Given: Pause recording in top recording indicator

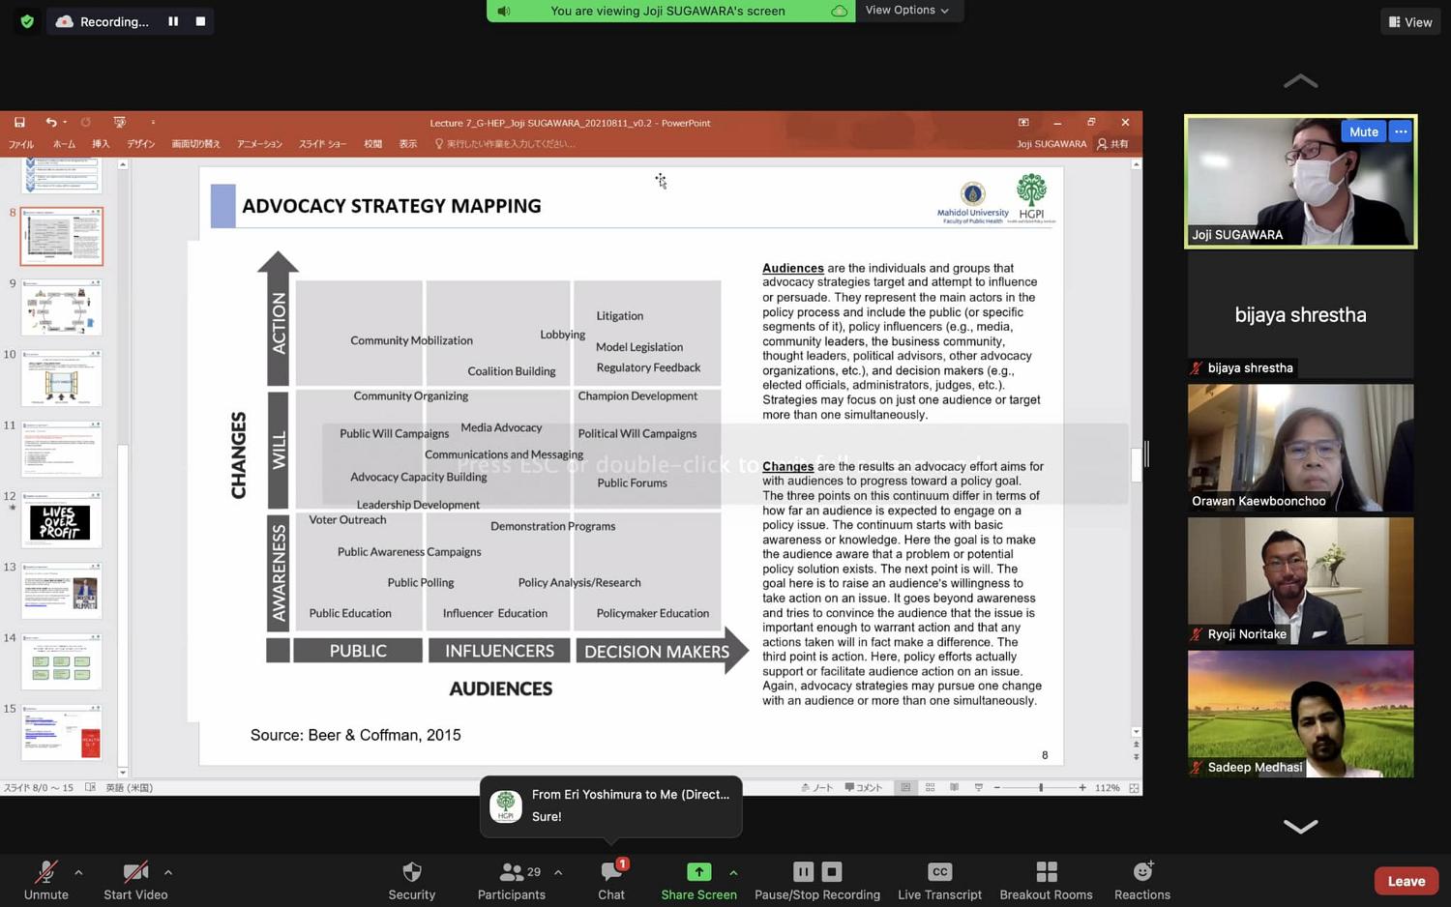Looking at the screenshot, I should point(173,21).
